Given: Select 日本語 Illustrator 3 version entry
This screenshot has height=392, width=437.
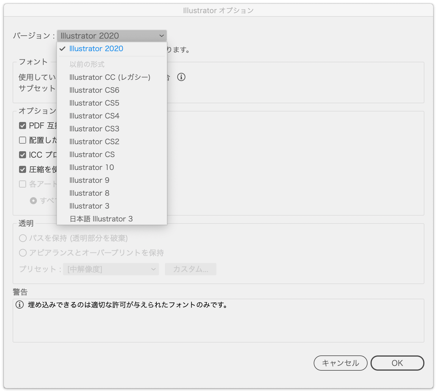Looking at the screenshot, I should point(112,219).
